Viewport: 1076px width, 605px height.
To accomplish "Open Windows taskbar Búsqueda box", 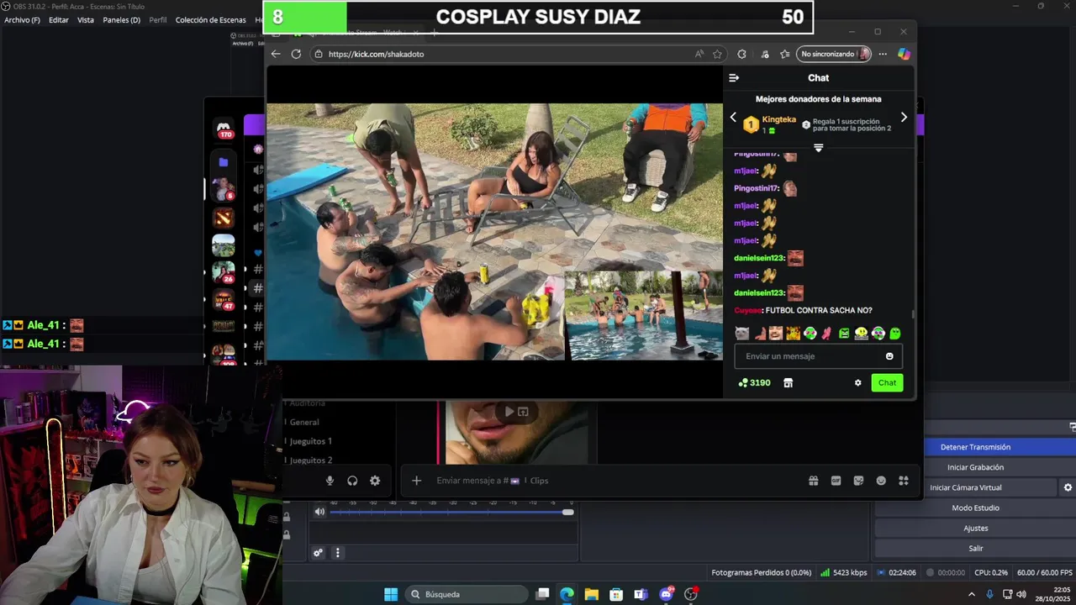I will point(467,594).
